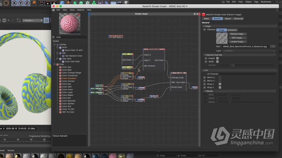Select the Animation button next to Image
Screen dimensions: 282x158
tap(232, 30)
